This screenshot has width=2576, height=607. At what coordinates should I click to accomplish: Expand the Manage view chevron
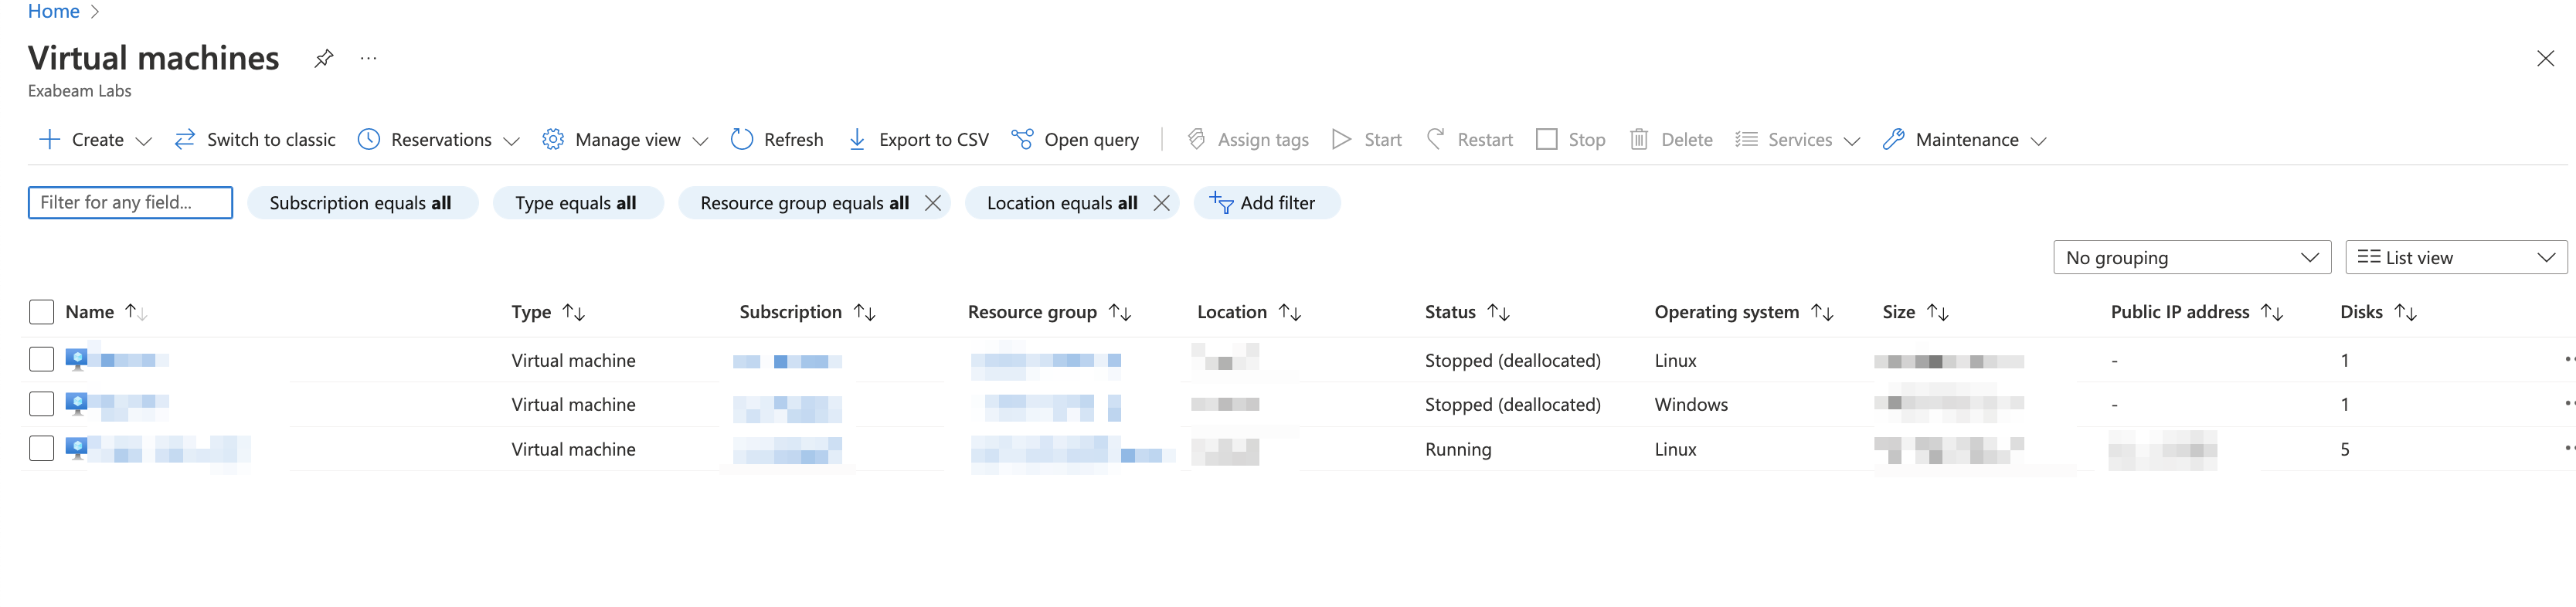coord(700,141)
